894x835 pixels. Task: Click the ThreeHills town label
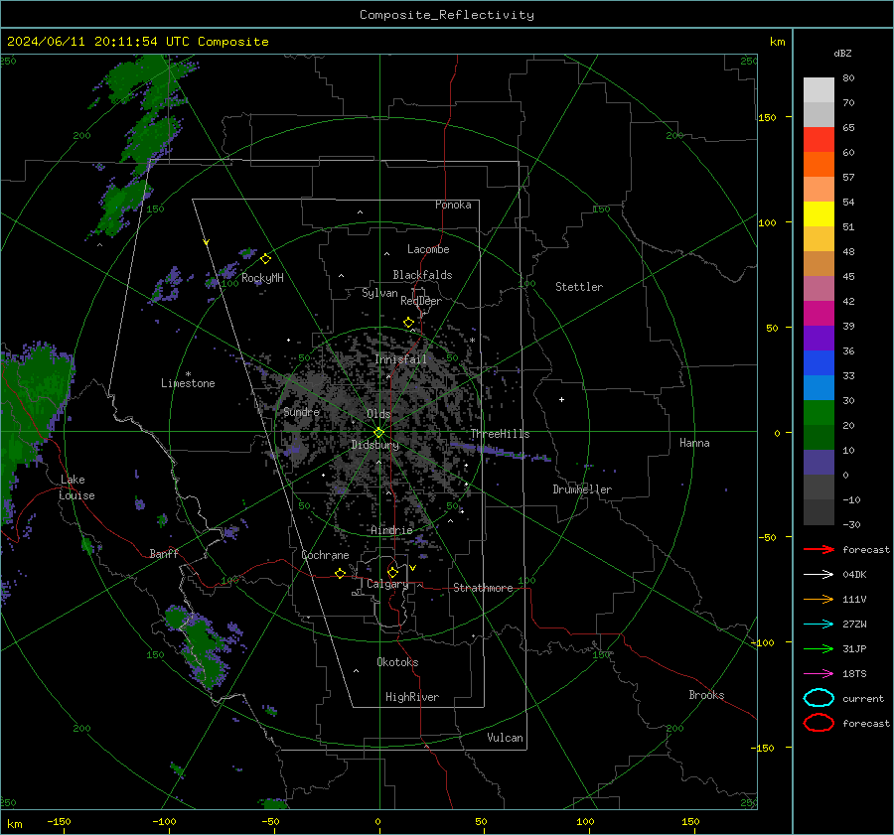(x=500, y=434)
